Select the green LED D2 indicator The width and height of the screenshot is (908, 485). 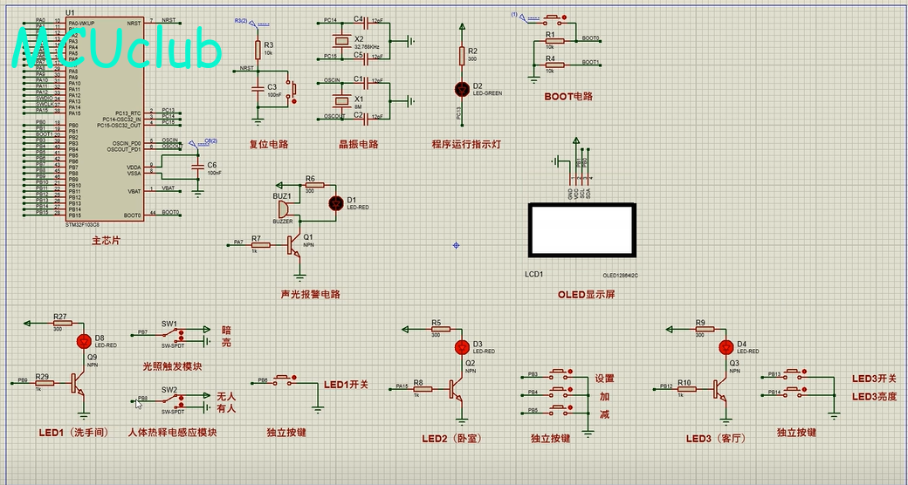point(462,89)
